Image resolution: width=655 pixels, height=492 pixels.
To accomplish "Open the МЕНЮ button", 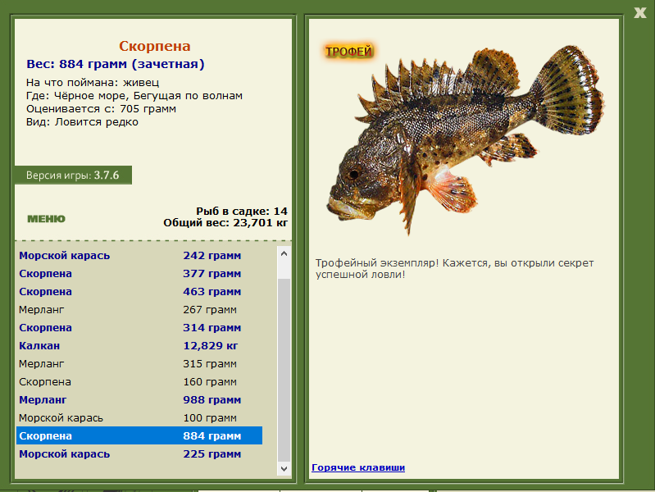I will (x=47, y=219).
